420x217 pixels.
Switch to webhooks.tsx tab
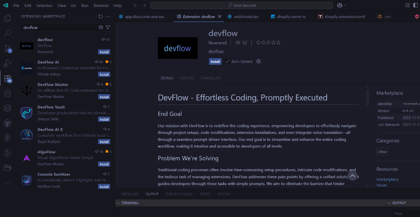pos(245,16)
